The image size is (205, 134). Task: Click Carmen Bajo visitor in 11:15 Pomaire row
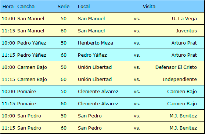(182, 103)
